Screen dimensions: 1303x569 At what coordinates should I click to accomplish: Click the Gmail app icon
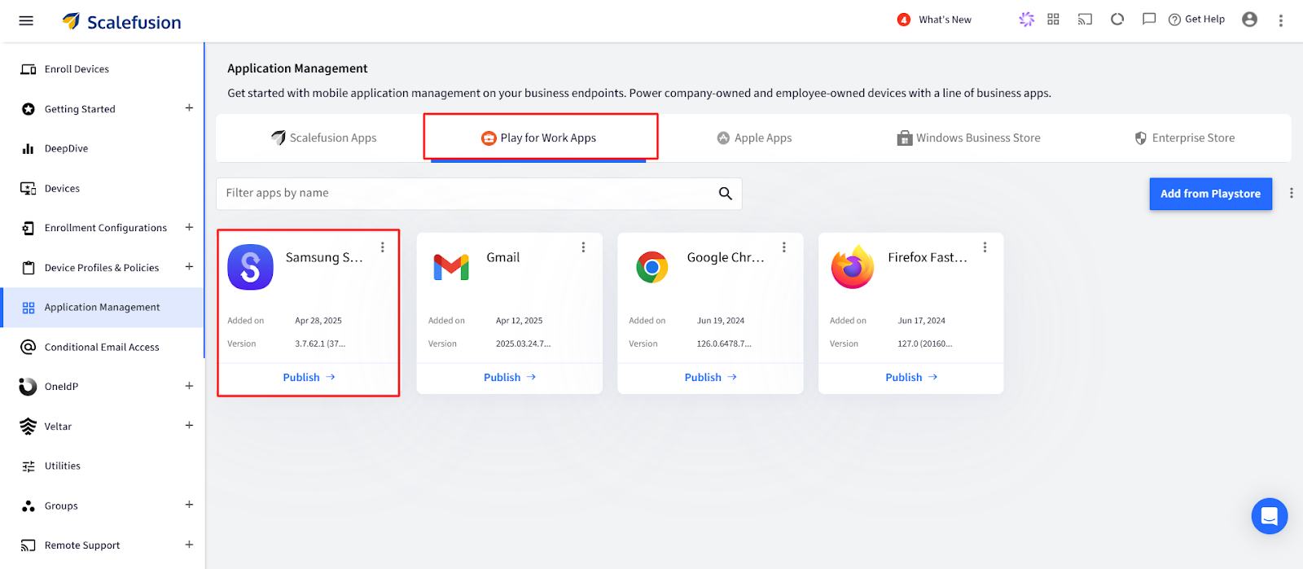coord(451,267)
